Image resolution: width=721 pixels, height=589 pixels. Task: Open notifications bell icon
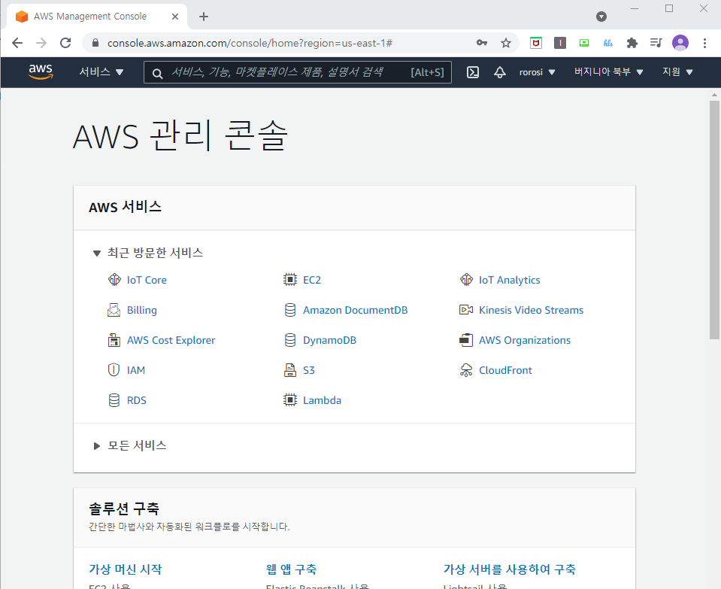500,72
